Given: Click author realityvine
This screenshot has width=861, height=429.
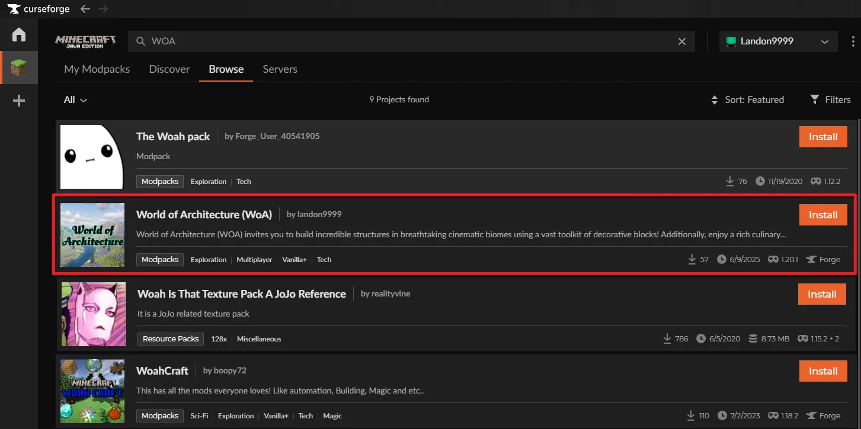Looking at the screenshot, I should [391, 293].
